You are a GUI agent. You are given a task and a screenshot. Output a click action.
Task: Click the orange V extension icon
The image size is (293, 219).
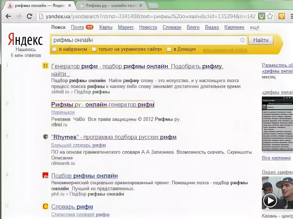point(281,16)
